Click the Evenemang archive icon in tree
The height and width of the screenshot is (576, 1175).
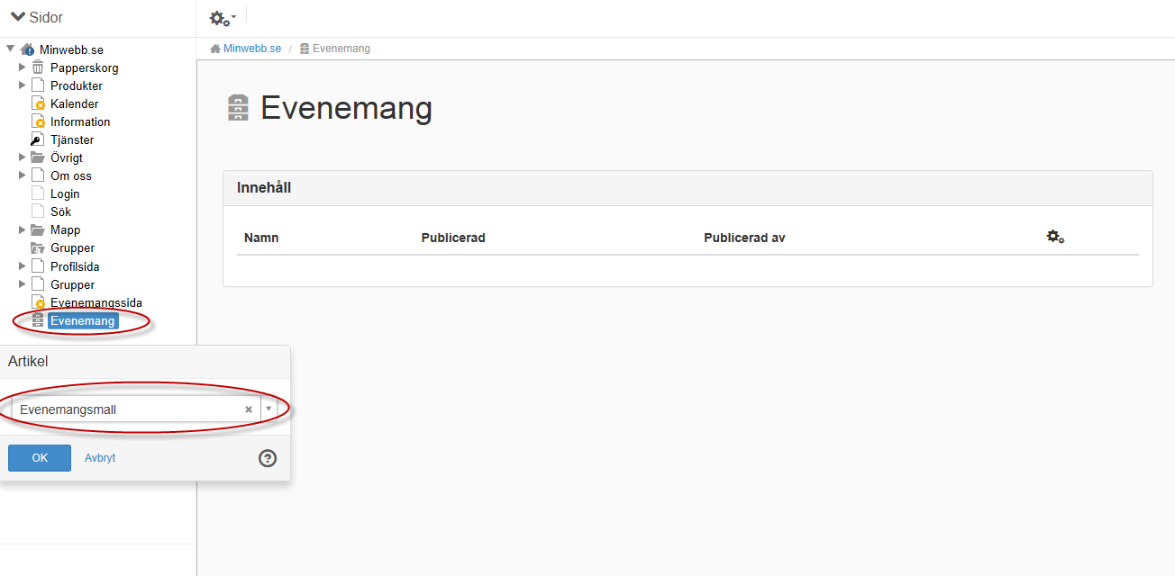pyautogui.click(x=38, y=320)
